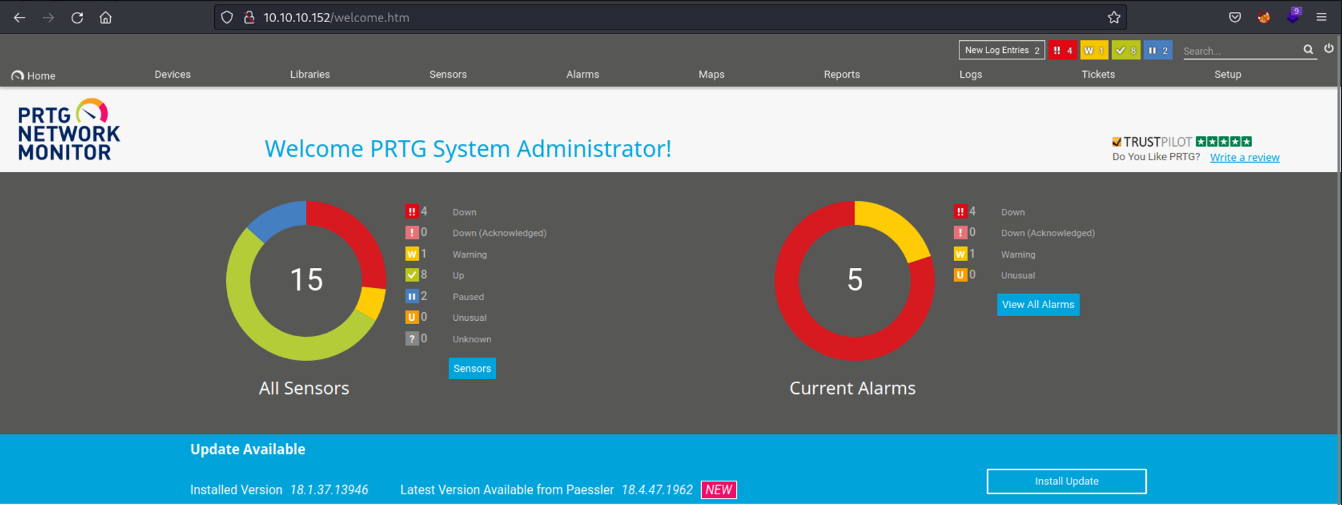Image resolution: width=1342 pixels, height=505 pixels.
Task: Click the red Down sensors status badge in header
Action: point(1062,50)
